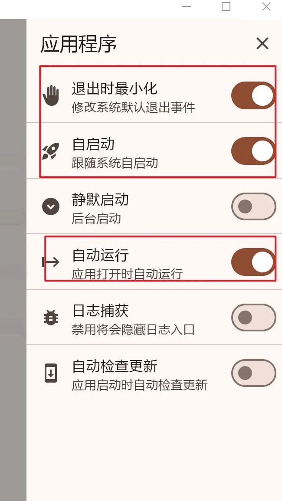Click the hand icon beside 退出时最小化
The image size is (282, 501).
(x=51, y=94)
